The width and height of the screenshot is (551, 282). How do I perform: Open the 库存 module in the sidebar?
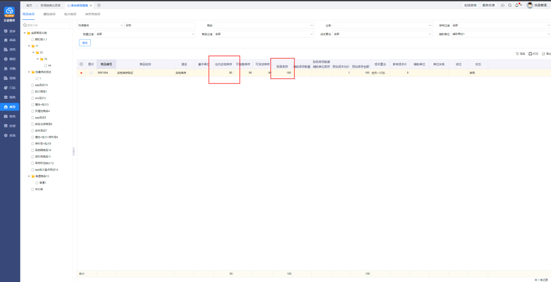[10, 107]
